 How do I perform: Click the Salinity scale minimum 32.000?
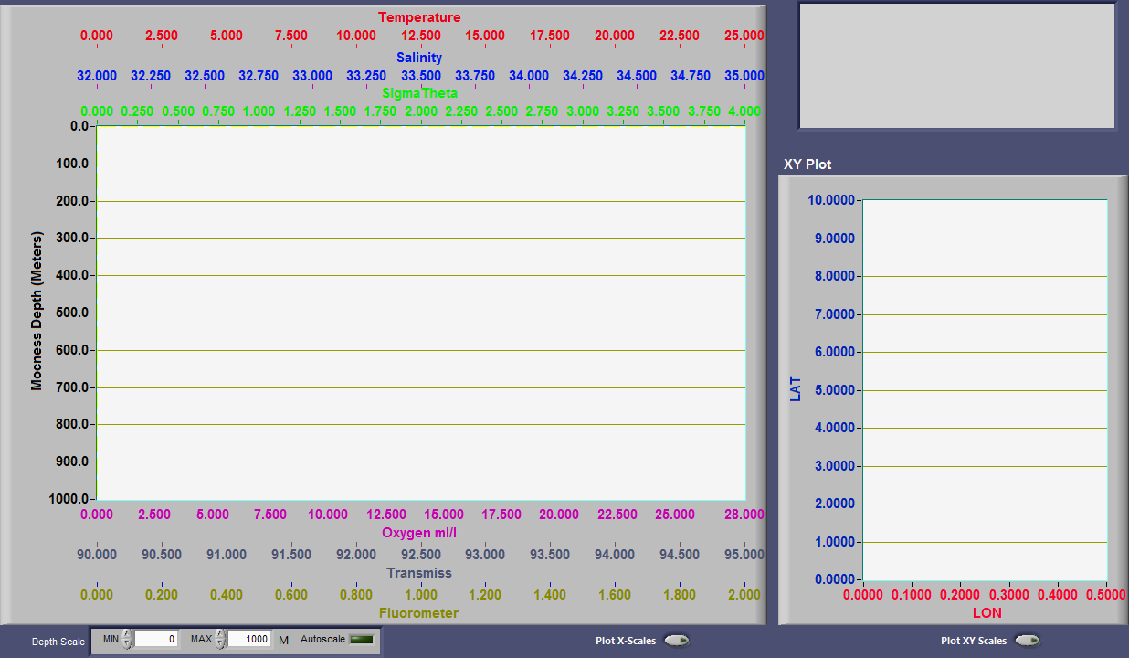click(97, 76)
